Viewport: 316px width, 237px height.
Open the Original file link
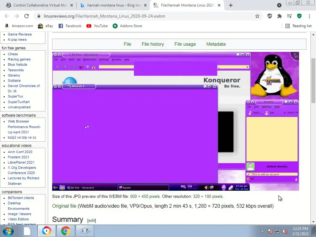[x=64, y=206]
